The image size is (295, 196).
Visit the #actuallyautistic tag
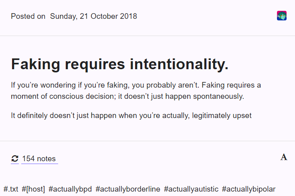click(191, 189)
